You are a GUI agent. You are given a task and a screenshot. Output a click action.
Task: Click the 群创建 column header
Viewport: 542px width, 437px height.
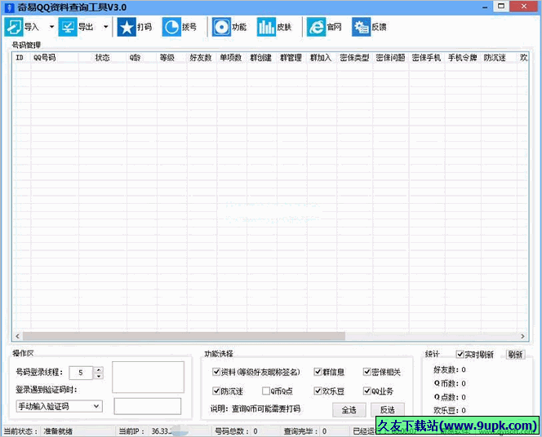(x=260, y=58)
